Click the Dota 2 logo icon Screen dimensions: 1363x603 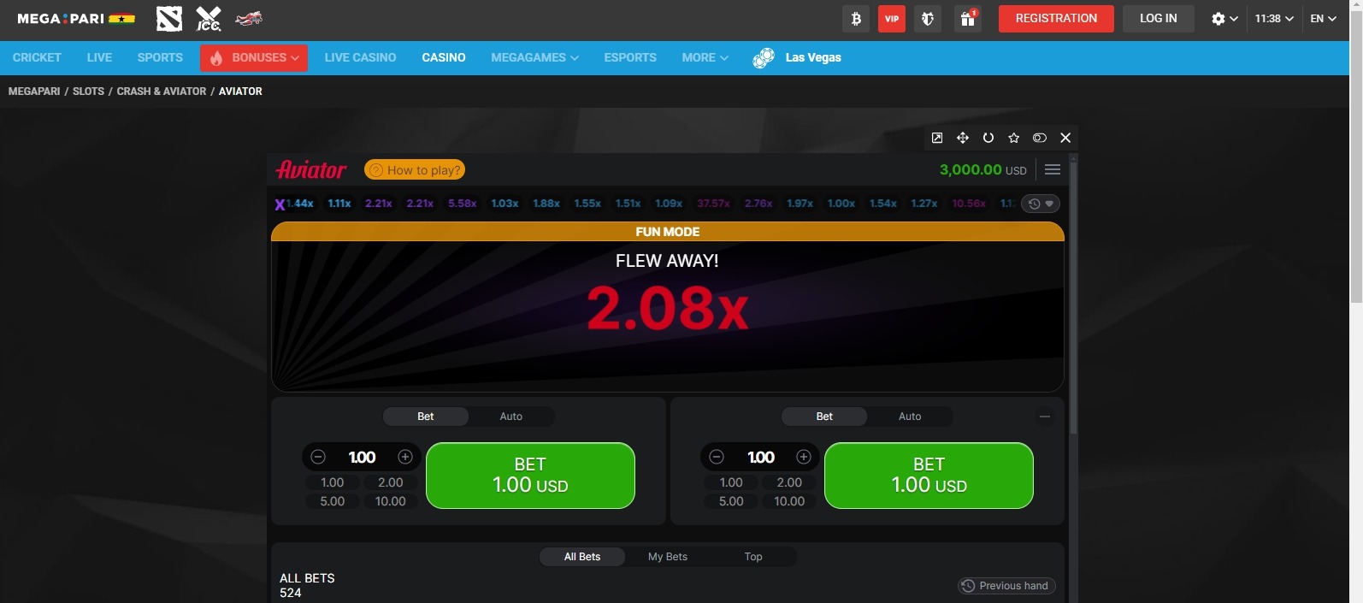point(169,19)
